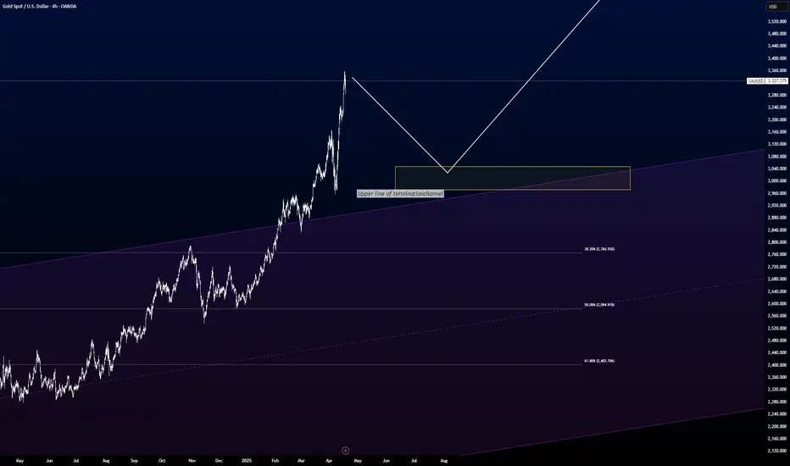Image resolution: width=790 pixels, height=466 pixels.
Task: Click the Mar label on time axis
Action: (x=301, y=460)
